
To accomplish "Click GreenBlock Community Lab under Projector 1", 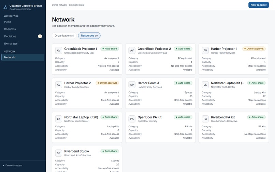I will [x=79, y=53].
